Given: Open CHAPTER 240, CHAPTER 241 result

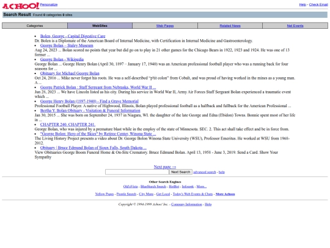Looking at the screenshot, I should pyautogui.click(x=68, y=124).
